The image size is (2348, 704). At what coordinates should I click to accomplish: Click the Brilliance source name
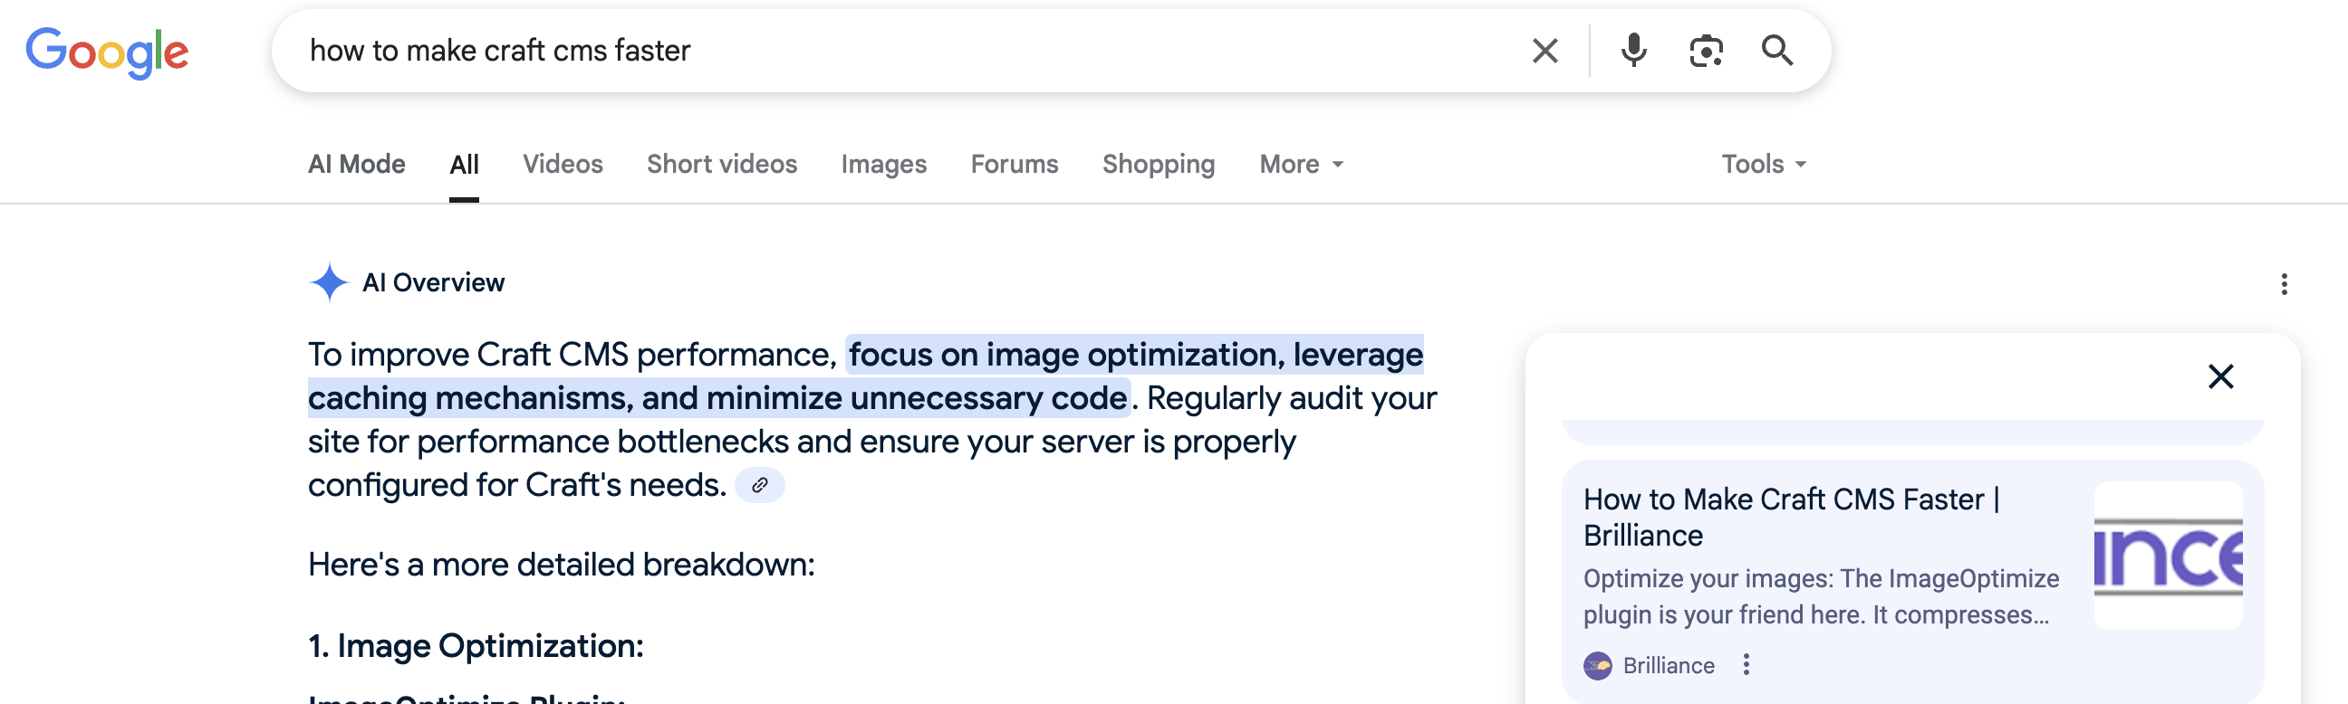pyautogui.click(x=1668, y=666)
